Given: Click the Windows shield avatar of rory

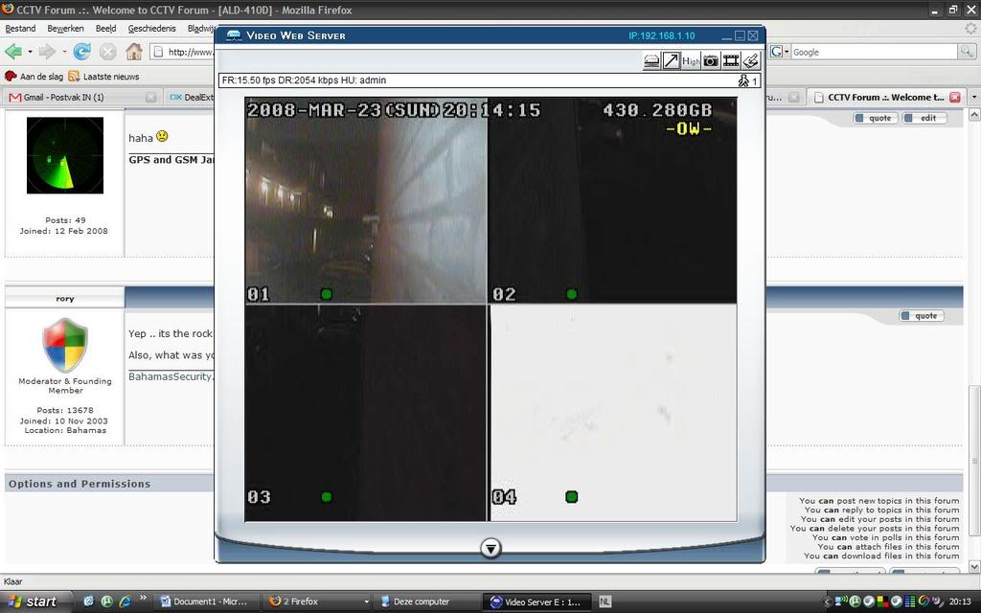Looking at the screenshot, I should coord(65,344).
